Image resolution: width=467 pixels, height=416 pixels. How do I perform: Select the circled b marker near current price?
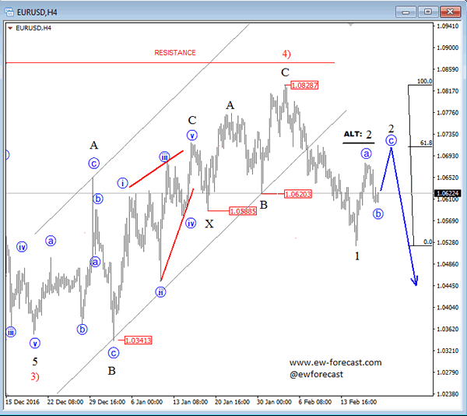click(x=378, y=213)
